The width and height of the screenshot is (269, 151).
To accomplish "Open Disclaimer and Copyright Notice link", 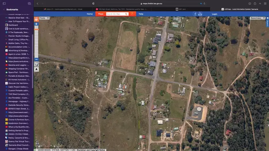I will (x=91, y=150).
